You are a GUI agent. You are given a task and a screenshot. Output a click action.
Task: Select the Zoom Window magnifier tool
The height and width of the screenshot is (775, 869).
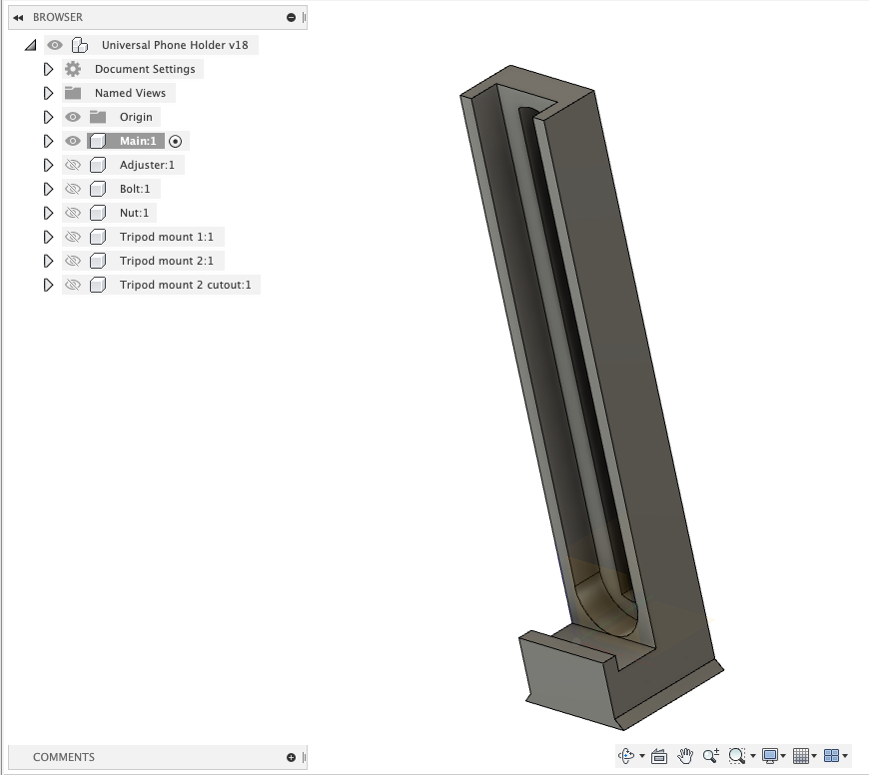pyautogui.click(x=737, y=756)
